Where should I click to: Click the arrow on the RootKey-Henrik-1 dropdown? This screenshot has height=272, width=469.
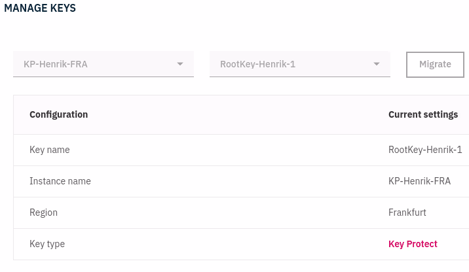377,64
